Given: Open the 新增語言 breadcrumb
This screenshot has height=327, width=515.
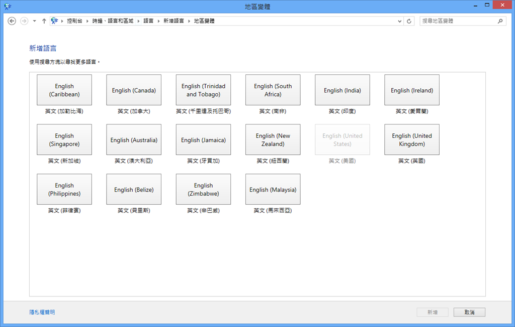Looking at the screenshot, I should pyautogui.click(x=174, y=21).
